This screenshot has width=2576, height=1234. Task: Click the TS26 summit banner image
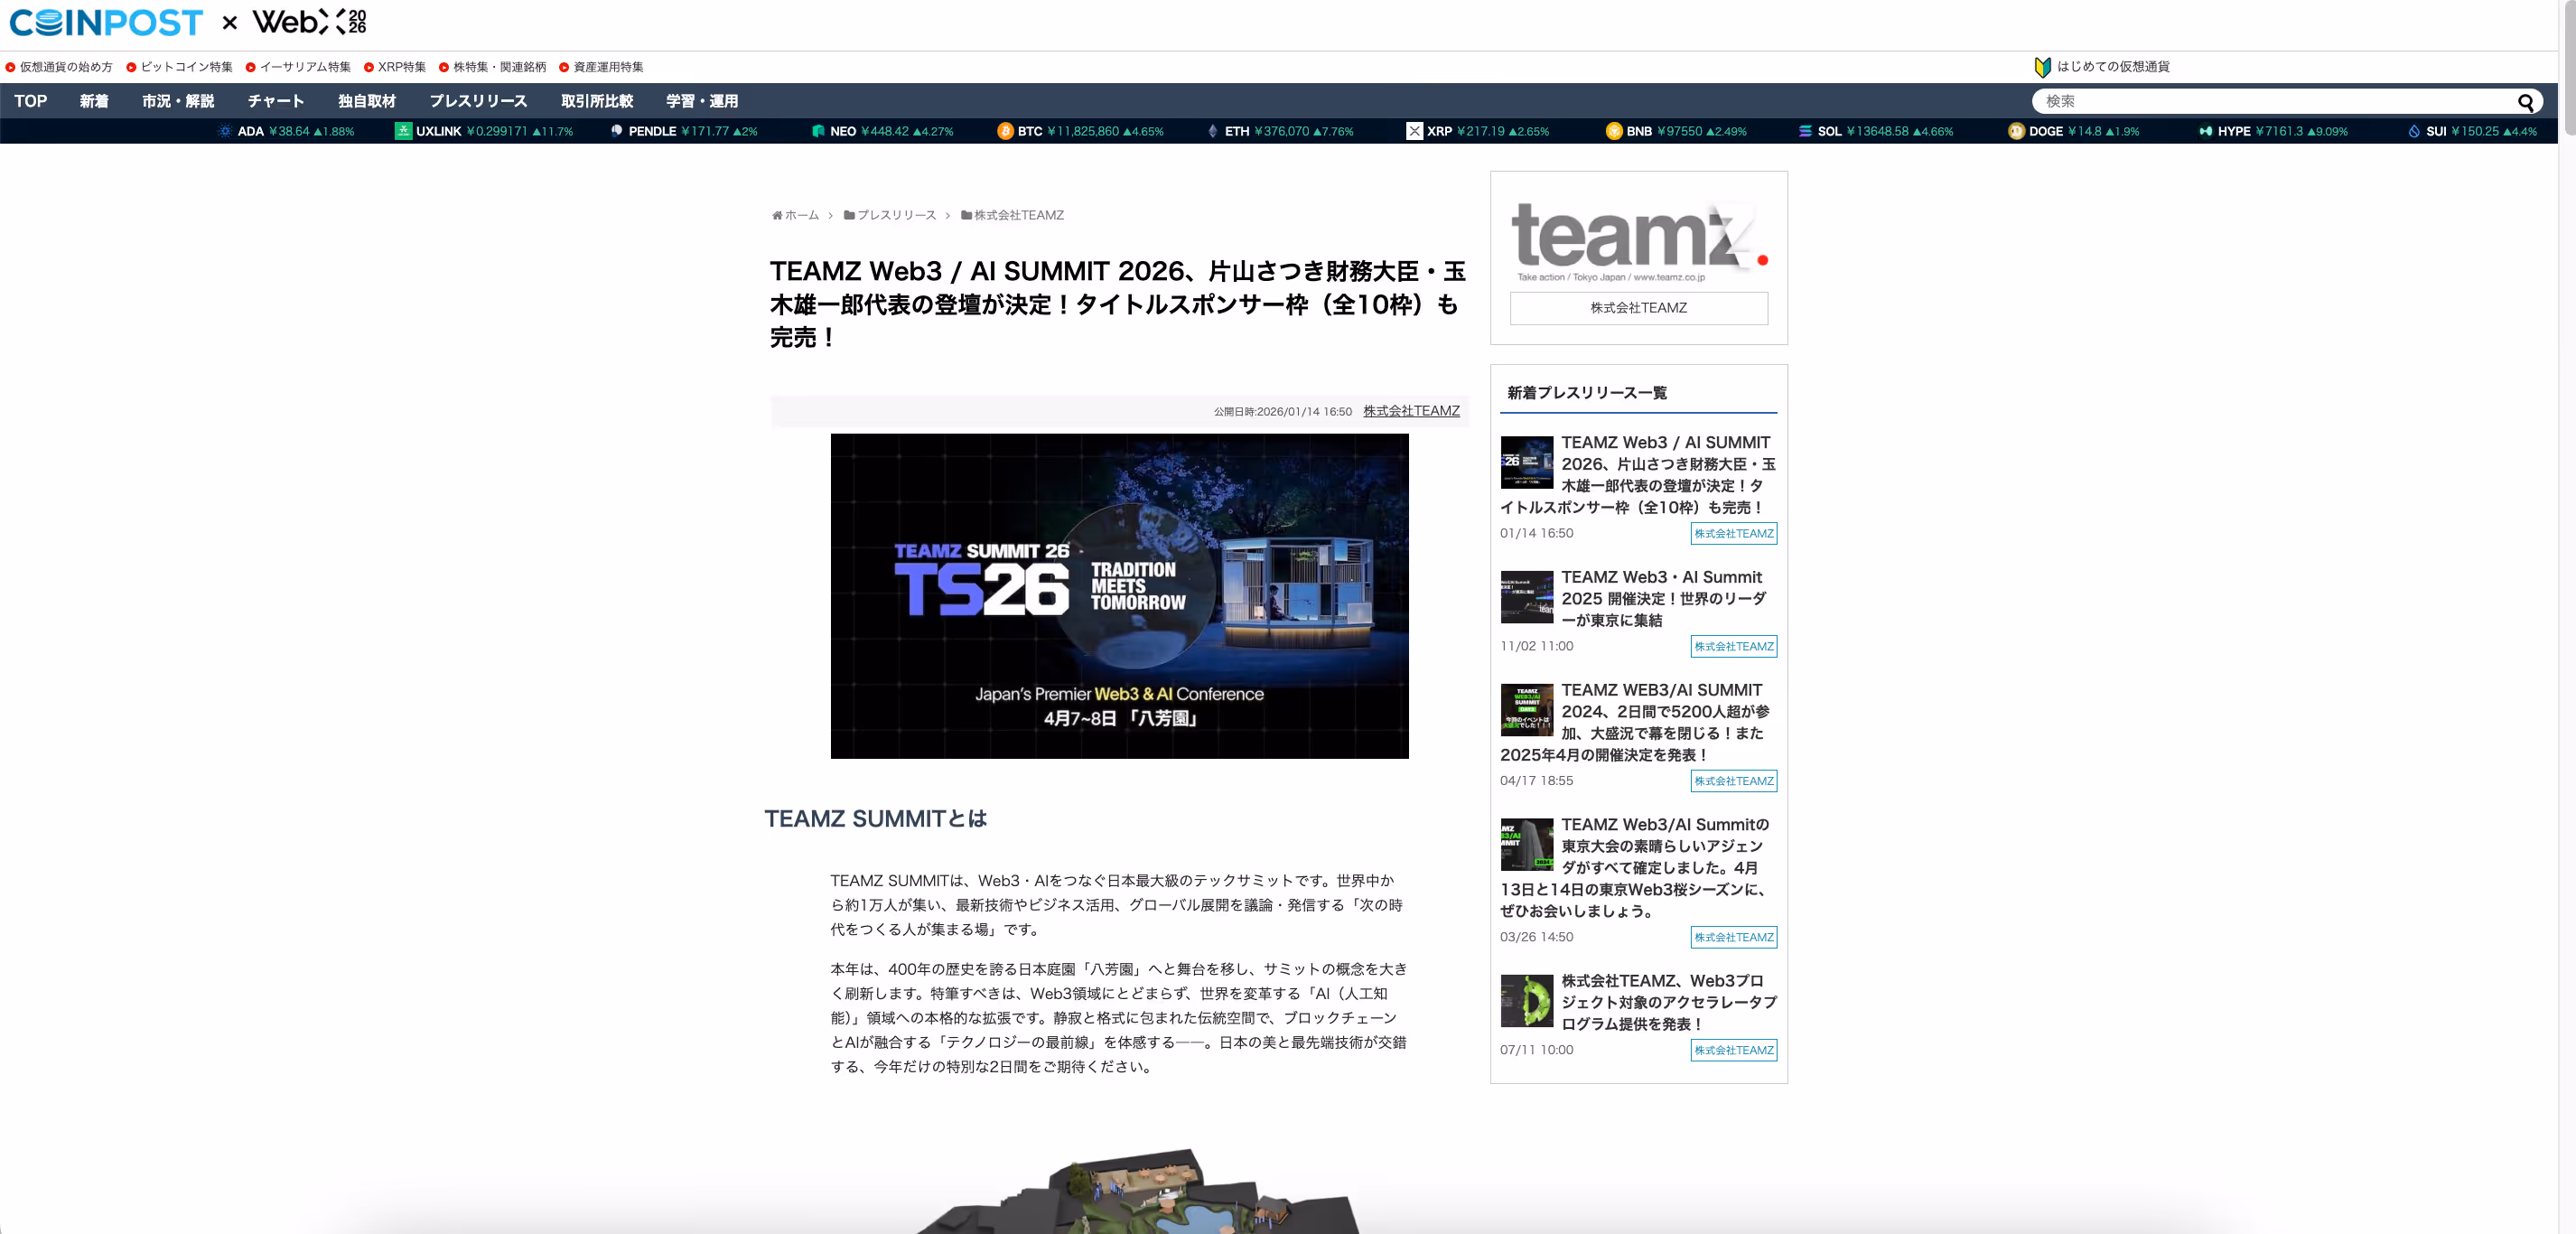(x=1119, y=596)
